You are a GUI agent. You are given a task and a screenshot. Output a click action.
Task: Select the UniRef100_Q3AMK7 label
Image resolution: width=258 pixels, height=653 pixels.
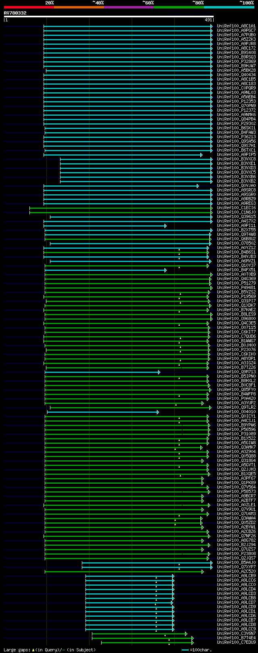(x=236, y=447)
